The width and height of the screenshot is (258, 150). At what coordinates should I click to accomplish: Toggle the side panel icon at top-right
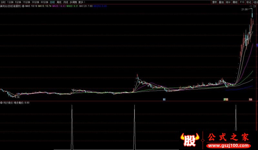tap(254, 6)
